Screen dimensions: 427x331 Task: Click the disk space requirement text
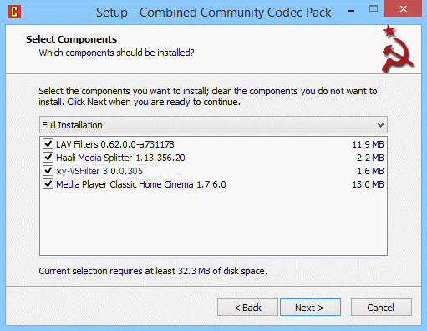point(153,271)
